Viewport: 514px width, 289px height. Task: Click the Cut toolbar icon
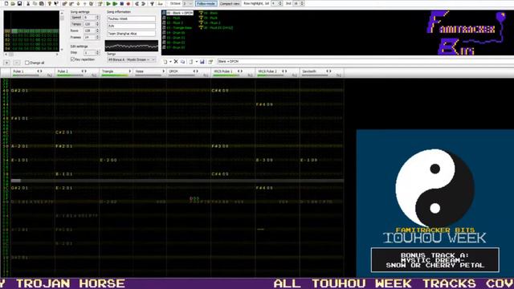point(28,3)
